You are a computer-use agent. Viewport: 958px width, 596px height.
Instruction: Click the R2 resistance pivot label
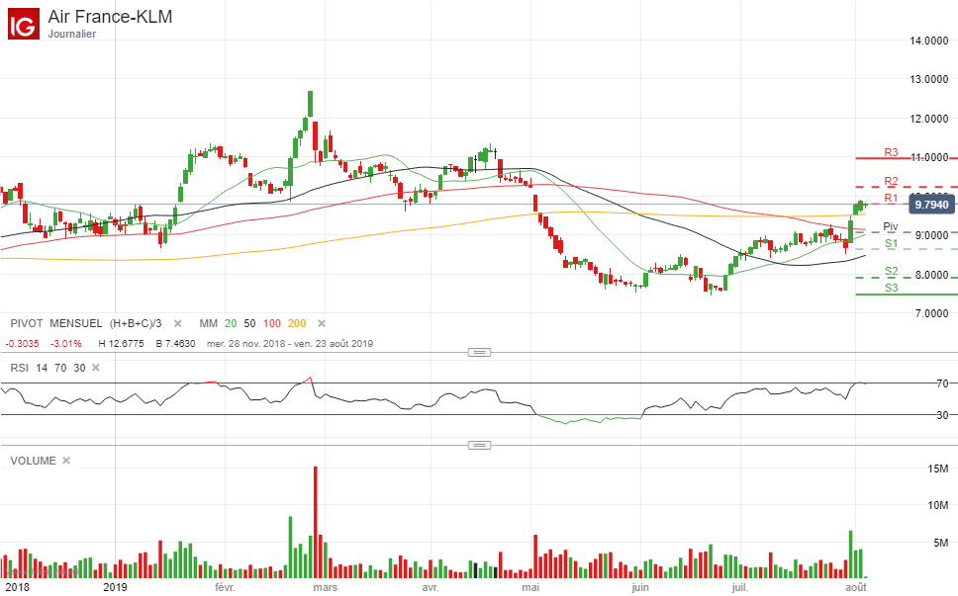click(x=891, y=181)
